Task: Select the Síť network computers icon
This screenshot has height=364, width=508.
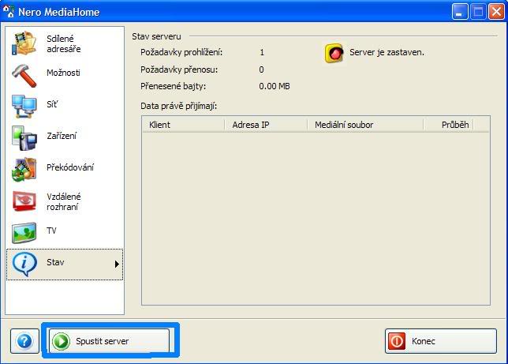Action: coord(24,105)
